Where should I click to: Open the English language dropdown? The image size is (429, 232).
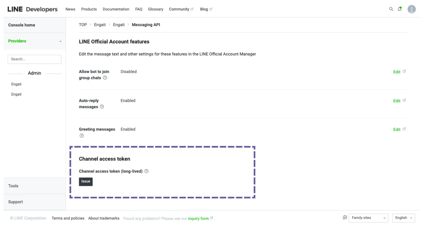coord(404,218)
